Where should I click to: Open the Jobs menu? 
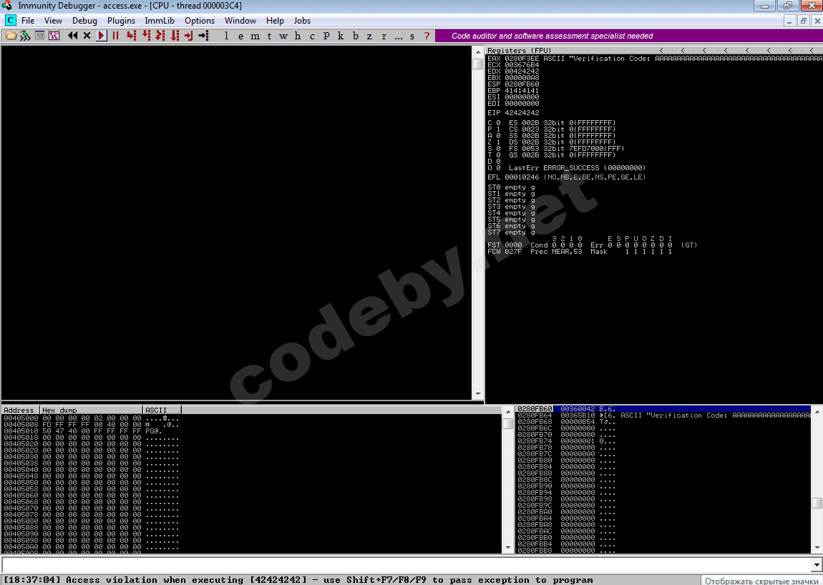[302, 21]
